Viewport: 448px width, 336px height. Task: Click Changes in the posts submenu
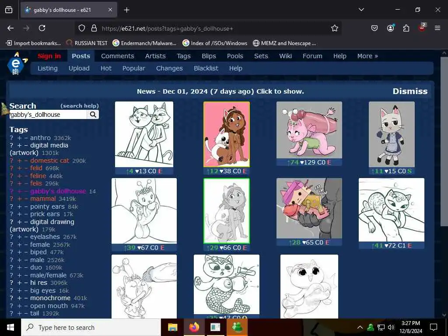pos(169,68)
